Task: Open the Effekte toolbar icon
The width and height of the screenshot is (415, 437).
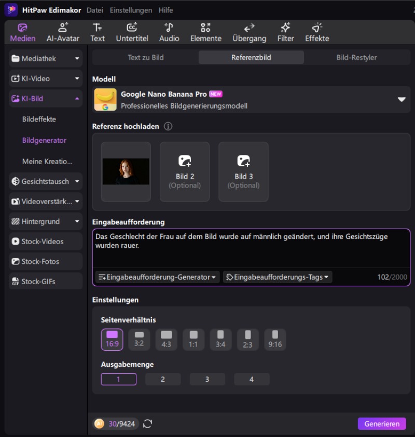Action: pos(316,32)
